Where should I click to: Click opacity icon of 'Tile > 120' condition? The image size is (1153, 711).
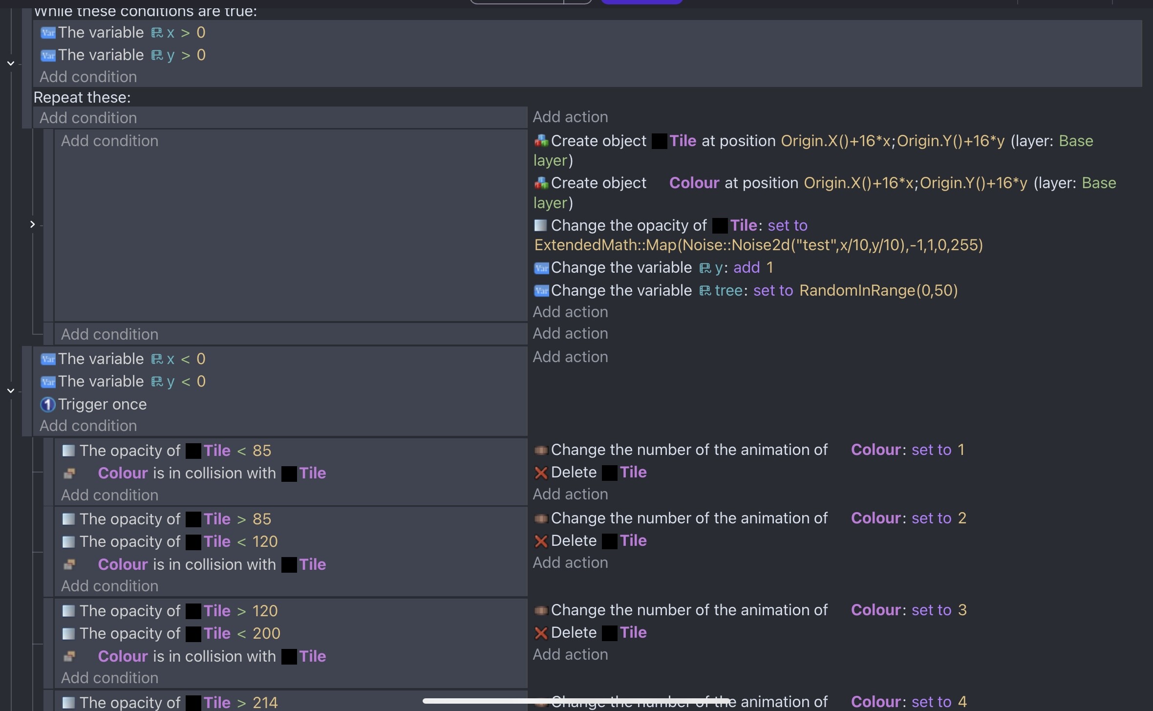point(68,611)
